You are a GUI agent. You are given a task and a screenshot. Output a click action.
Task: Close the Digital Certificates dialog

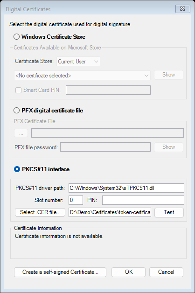183,9
